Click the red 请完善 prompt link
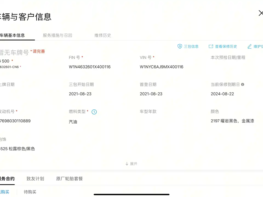The width and height of the screenshot is (263, 197). (x=39, y=51)
